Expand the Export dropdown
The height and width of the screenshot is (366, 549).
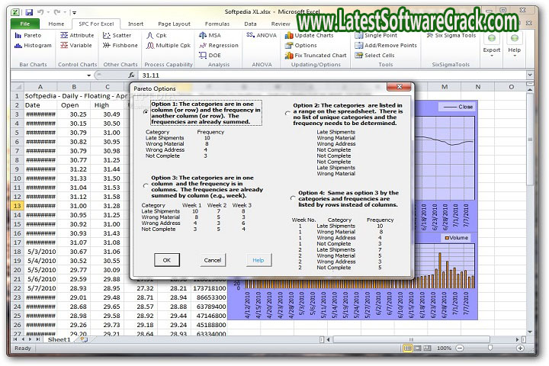(492, 43)
